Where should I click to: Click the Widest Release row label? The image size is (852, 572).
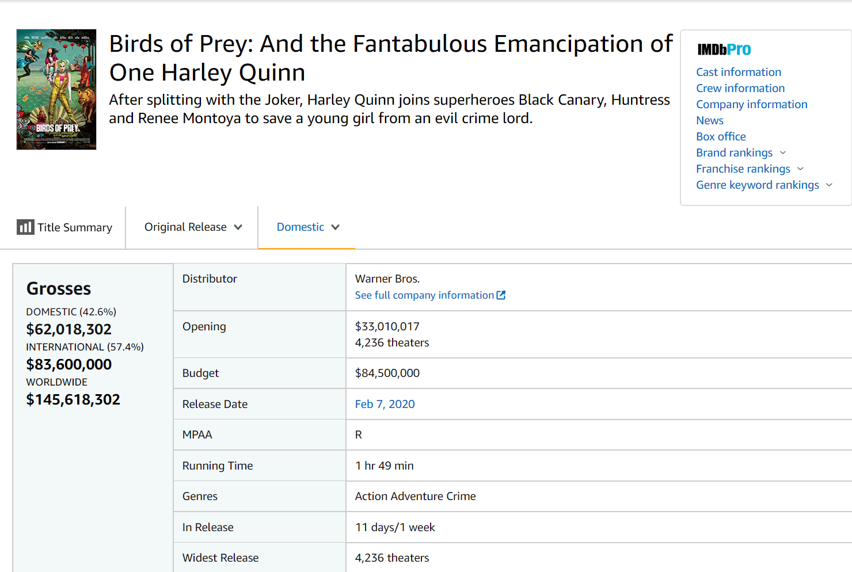[220, 558]
